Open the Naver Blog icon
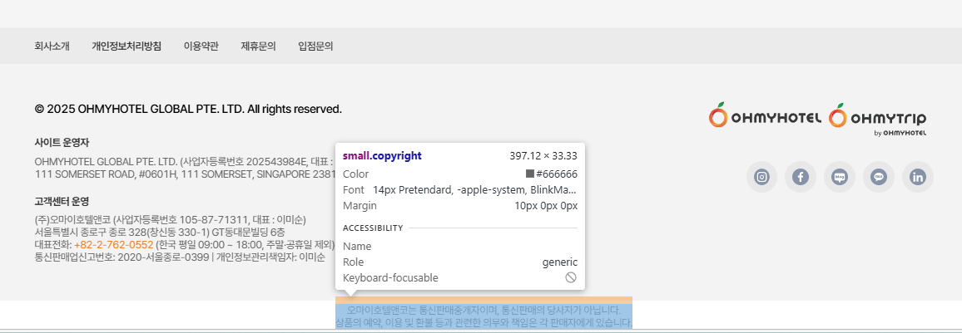 point(839,177)
